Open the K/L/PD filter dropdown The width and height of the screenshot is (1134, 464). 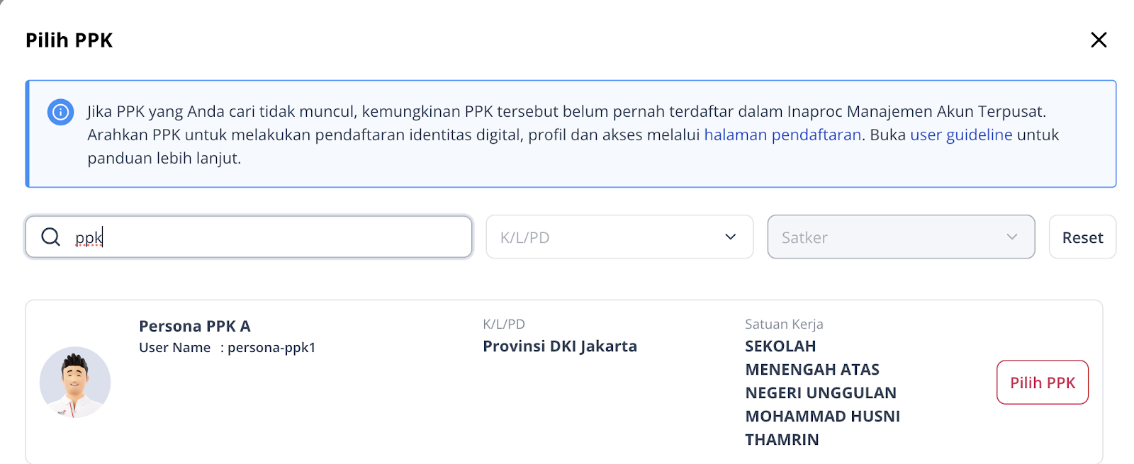(x=619, y=237)
